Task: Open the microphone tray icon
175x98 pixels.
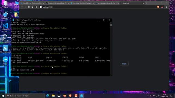Action: [x=151, y=96]
